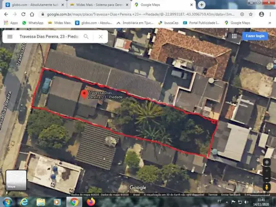Screen dimensions: 276x207
Task: Open volume control in tray
Action: [247, 202]
